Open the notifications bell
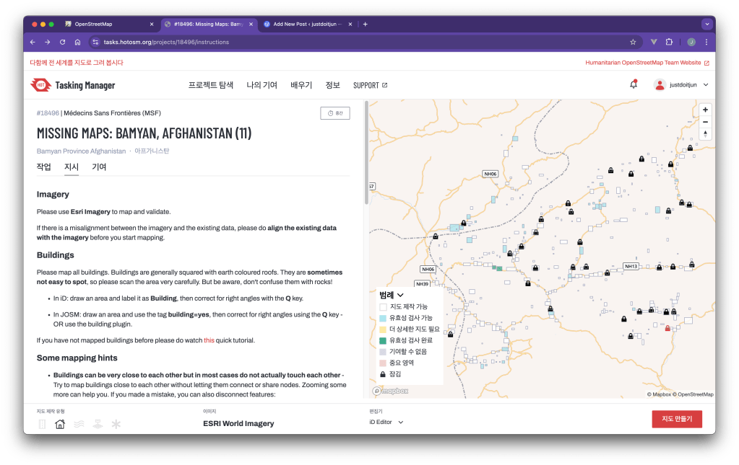 click(634, 85)
